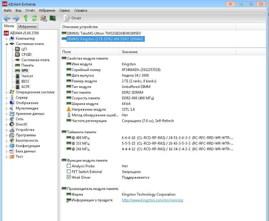The image size is (269, 221).
Task: Toggle the Analysis Probe checkbox
Action: point(69,166)
